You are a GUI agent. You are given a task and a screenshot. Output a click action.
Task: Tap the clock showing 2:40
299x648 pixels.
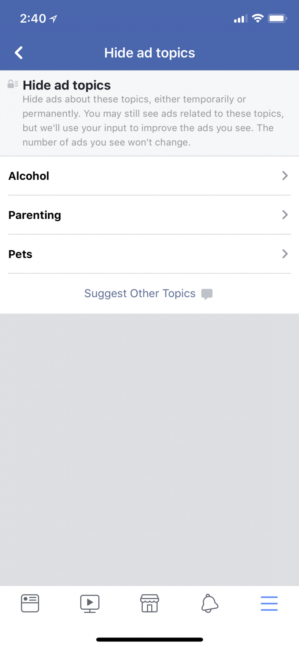tap(33, 18)
